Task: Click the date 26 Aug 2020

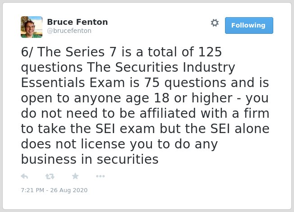Action: click(x=69, y=190)
